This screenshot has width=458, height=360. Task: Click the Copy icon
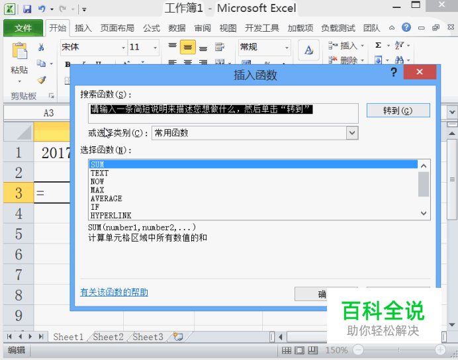41,63
